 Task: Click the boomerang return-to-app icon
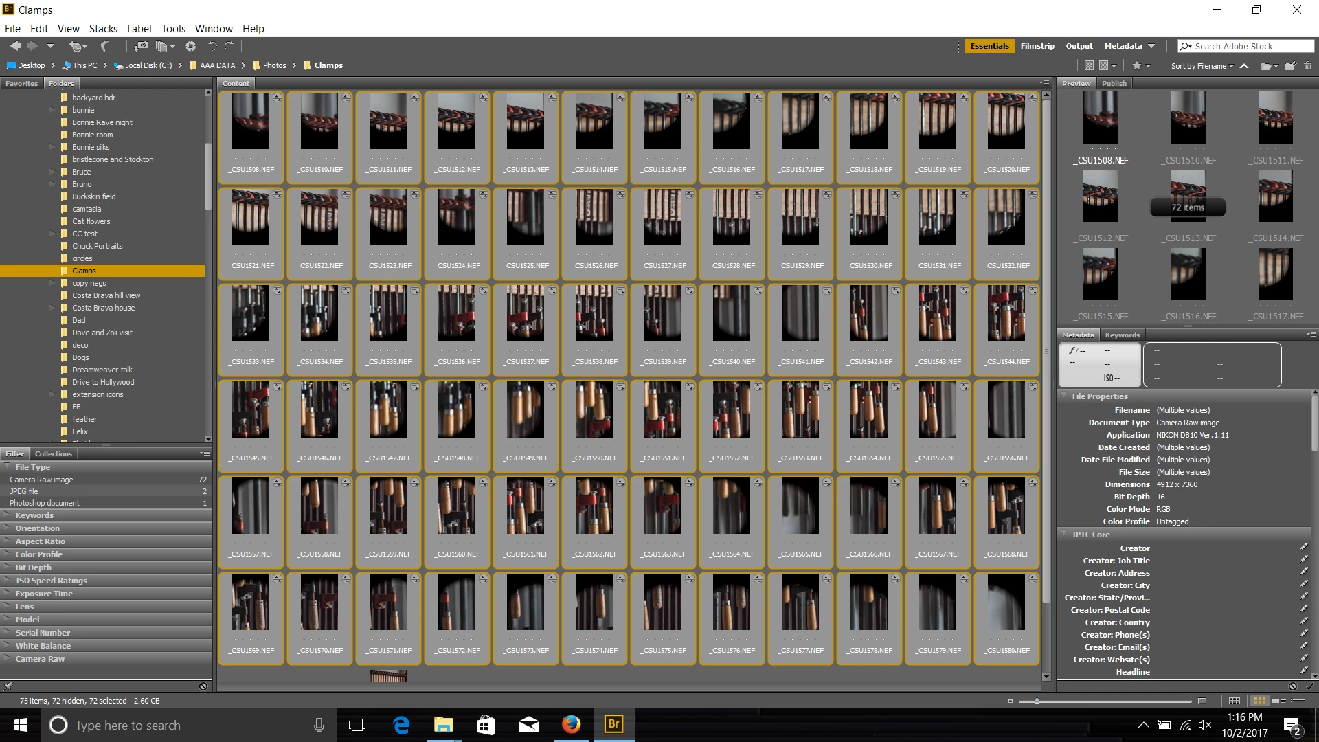(104, 46)
